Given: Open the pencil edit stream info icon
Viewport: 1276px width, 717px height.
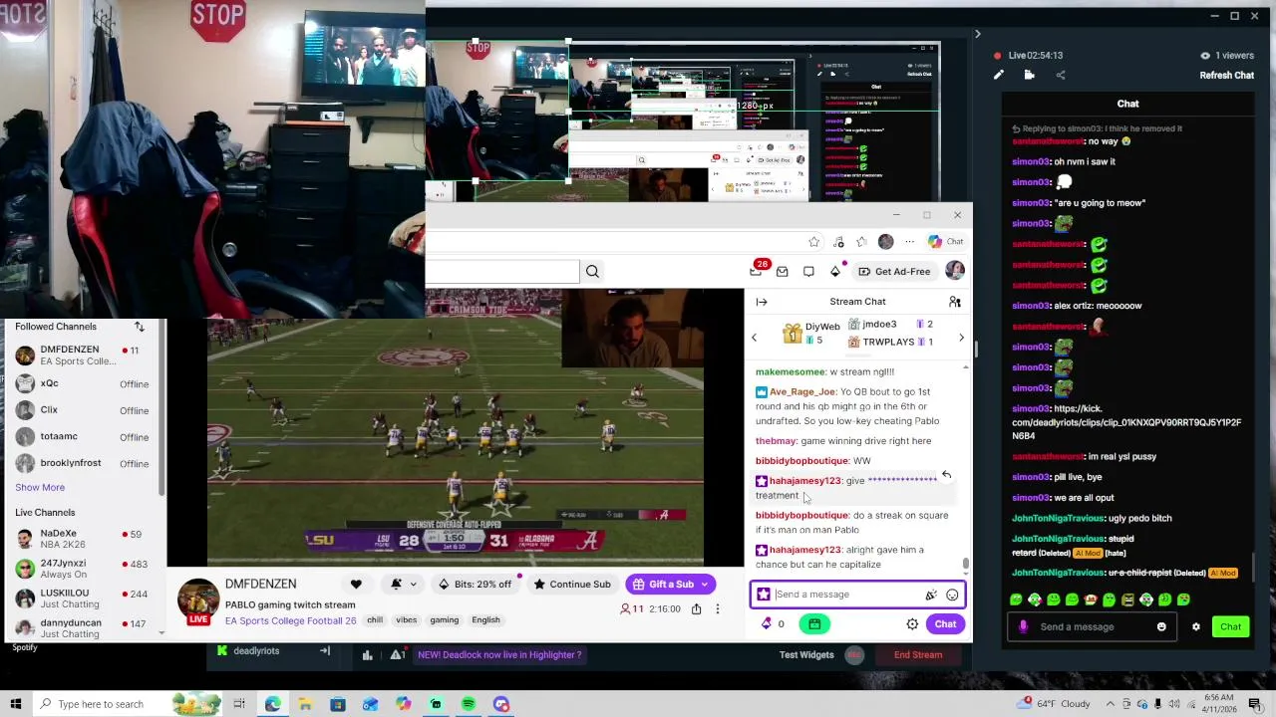Looking at the screenshot, I should (x=999, y=75).
